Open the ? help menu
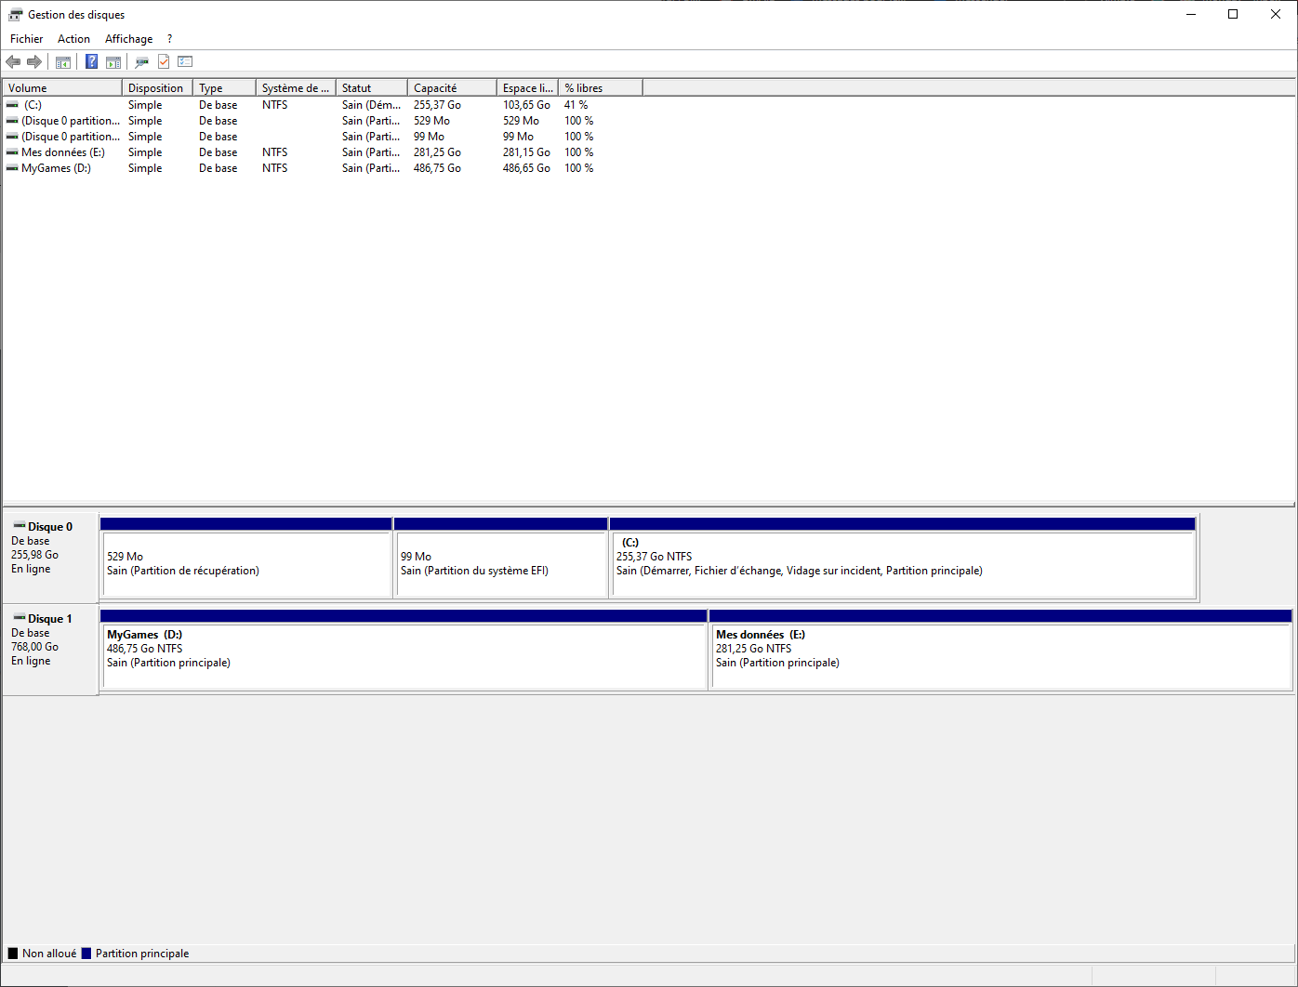 point(169,39)
